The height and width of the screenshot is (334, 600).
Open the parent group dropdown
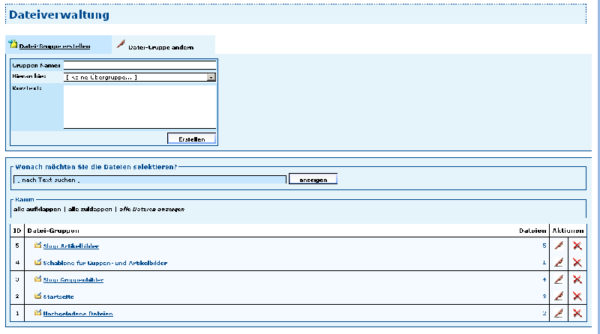[211, 76]
